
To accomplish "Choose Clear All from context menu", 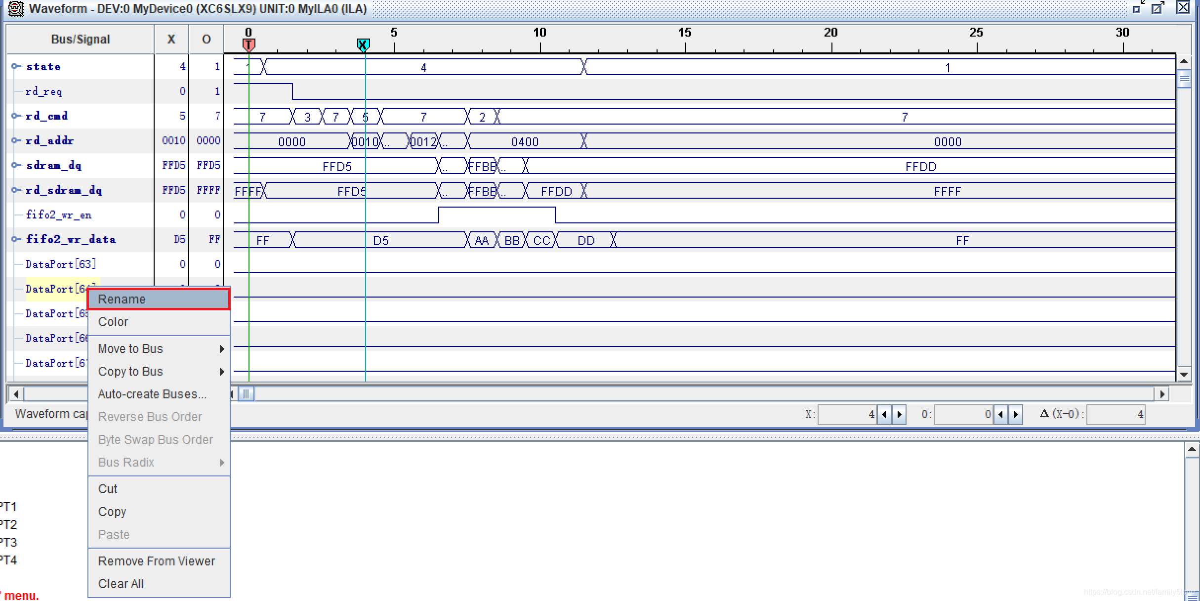I will tap(159, 584).
